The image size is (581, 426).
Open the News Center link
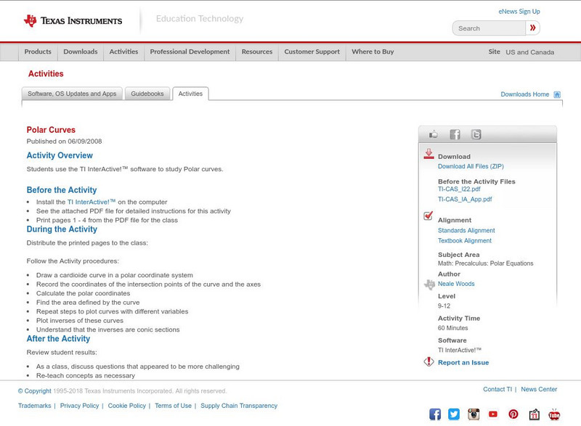click(539, 390)
